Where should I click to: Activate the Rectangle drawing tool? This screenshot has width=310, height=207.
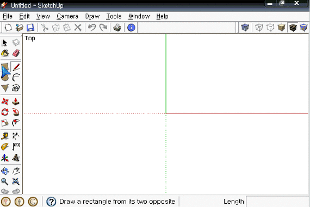[x=5, y=67]
